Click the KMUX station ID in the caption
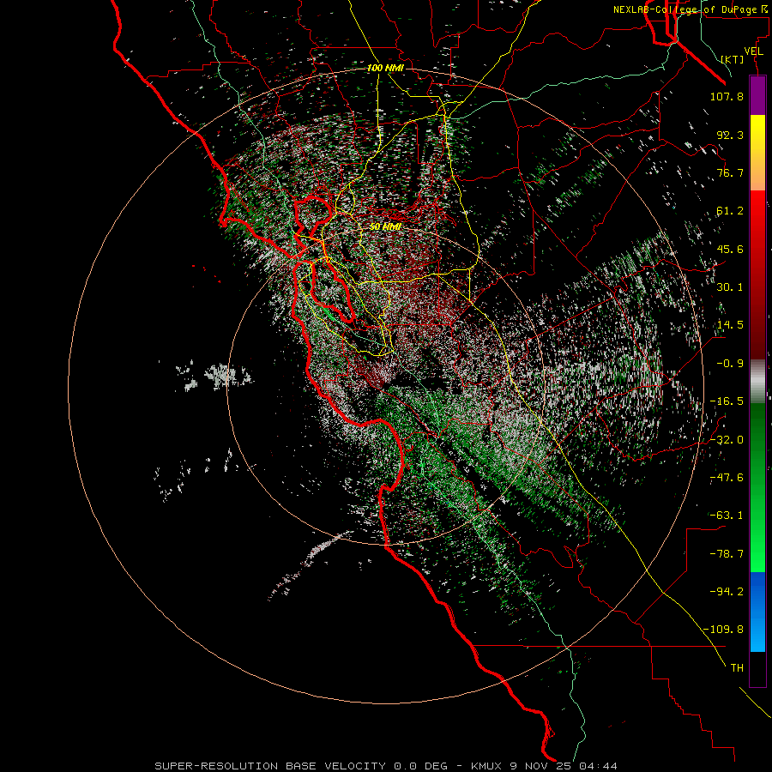The height and width of the screenshot is (772, 772). [488, 766]
